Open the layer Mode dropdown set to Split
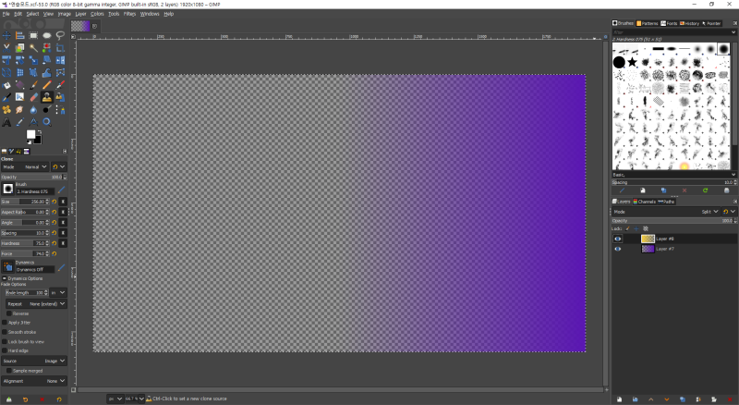The width and height of the screenshot is (739, 405). pos(666,212)
